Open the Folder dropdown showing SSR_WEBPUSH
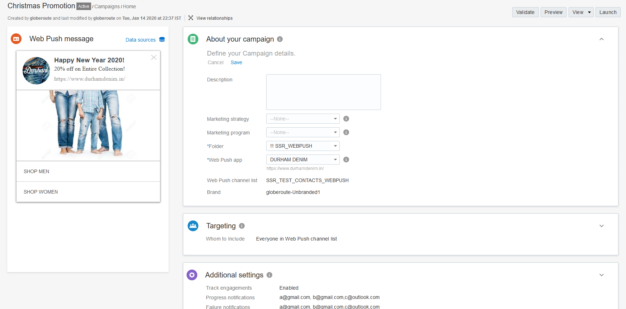Screen dimensions: 626x309 click(303, 146)
